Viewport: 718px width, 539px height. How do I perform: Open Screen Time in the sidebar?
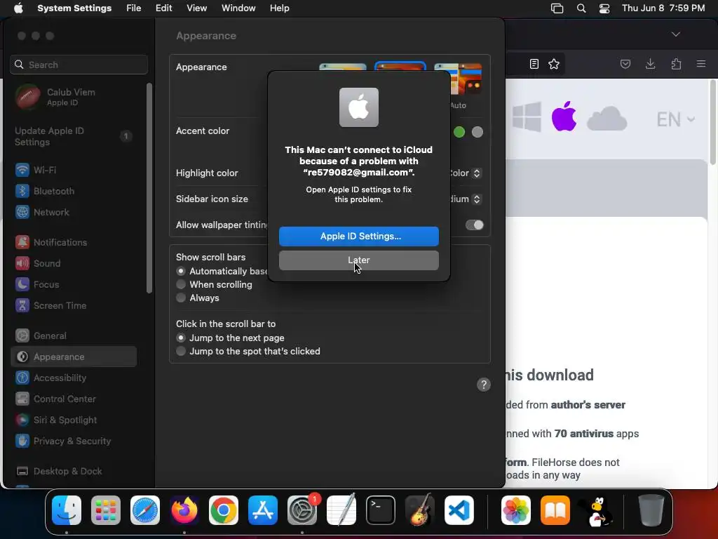tap(73, 306)
